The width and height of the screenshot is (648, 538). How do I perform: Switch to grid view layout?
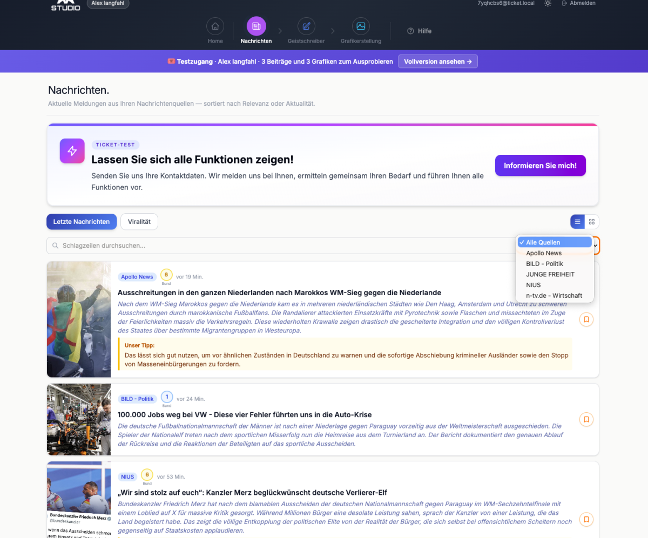coord(592,222)
